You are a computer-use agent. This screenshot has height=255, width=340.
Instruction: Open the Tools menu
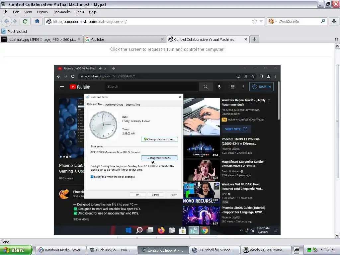point(80,12)
